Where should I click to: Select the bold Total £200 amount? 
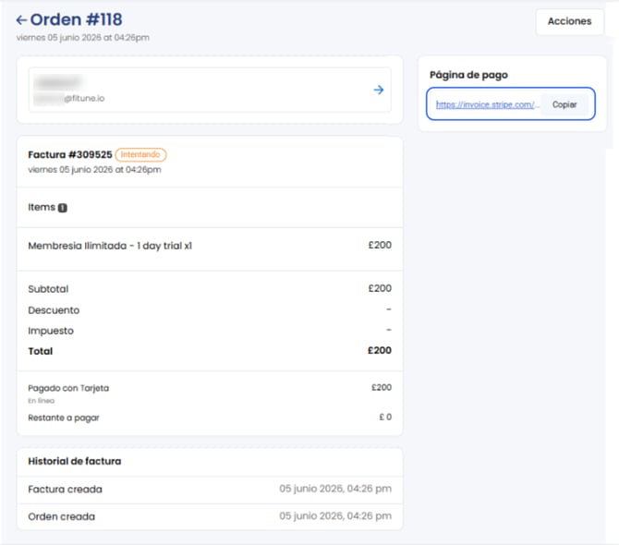point(380,350)
